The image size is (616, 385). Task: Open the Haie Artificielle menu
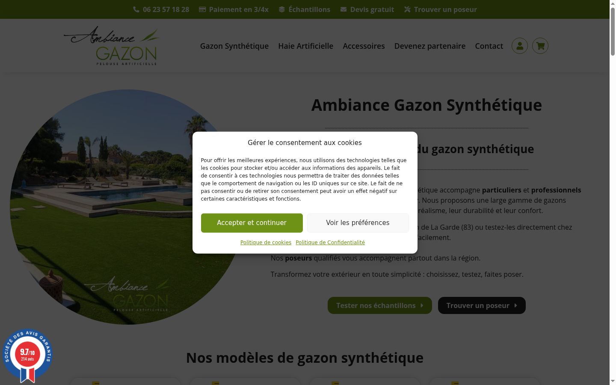pyautogui.click(x=306, y=46)
